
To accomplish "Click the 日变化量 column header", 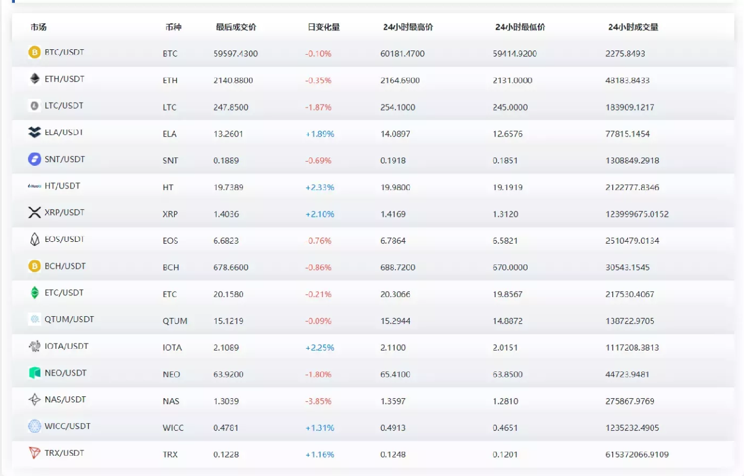I will click(x=324, y=27).
